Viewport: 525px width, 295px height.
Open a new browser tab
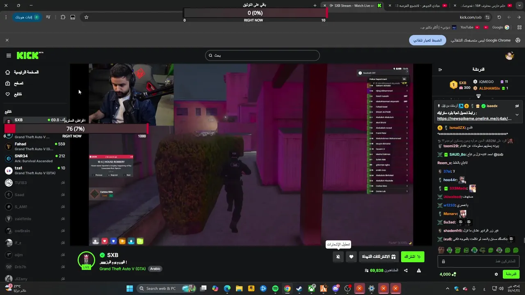click(x=315, y=6)
